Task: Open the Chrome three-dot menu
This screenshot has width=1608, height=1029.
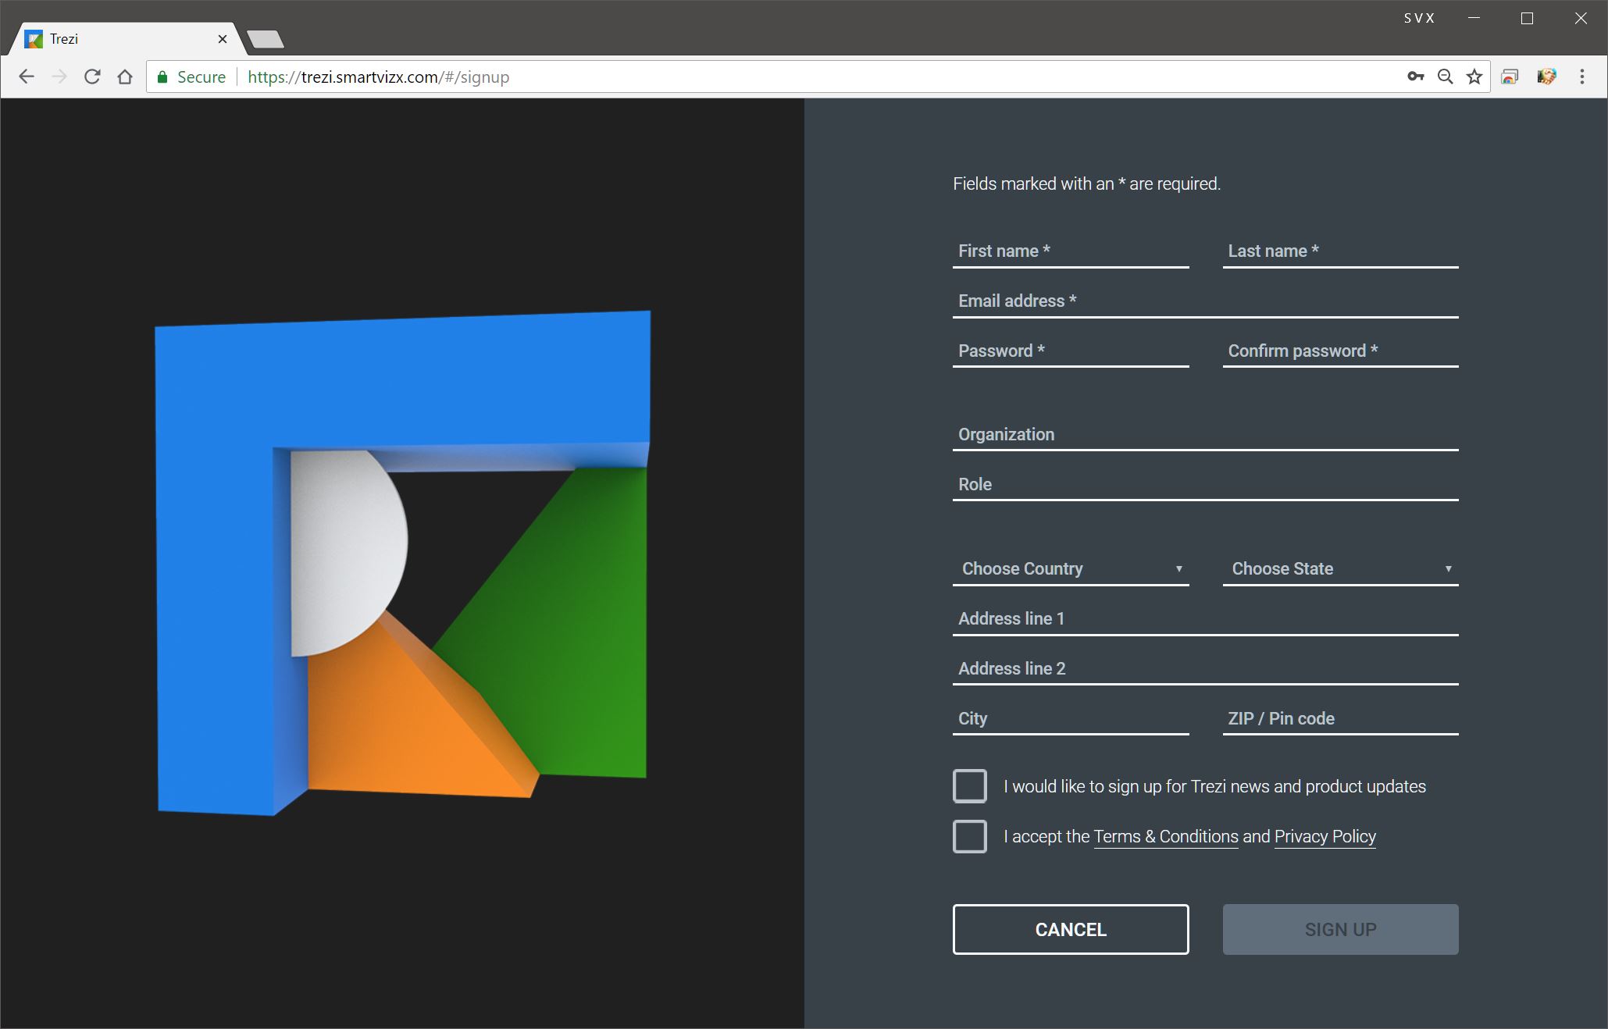Action: tap(1581, 77)
